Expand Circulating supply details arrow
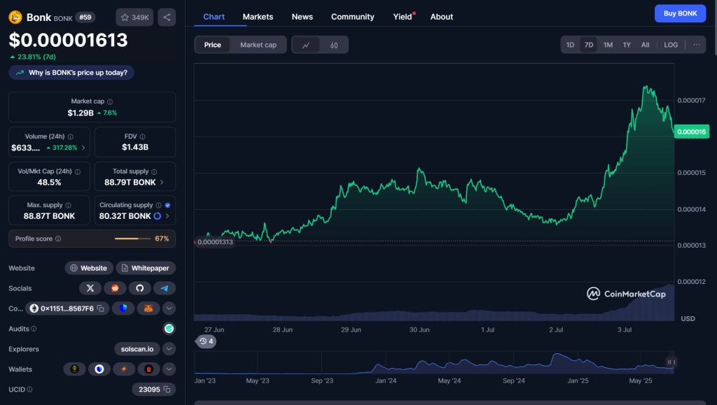This screenshot has height=405, width=717. point(167,216)
